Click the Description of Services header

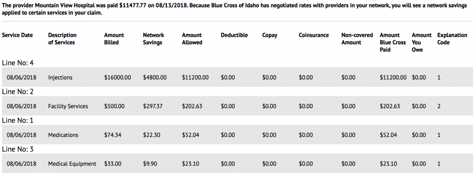(62, 39)
